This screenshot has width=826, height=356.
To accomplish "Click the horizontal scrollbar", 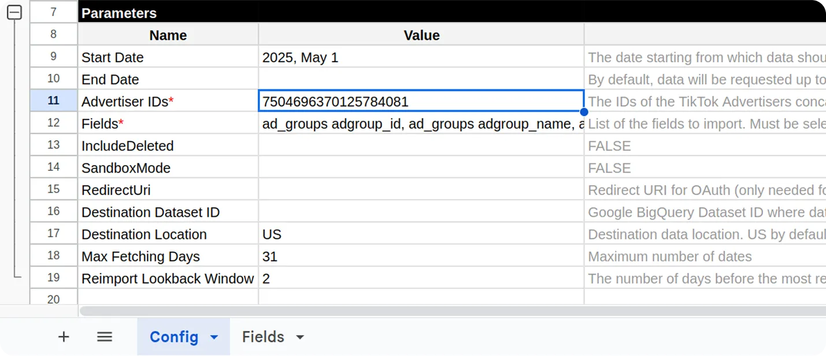I will (x=451, y=311).
